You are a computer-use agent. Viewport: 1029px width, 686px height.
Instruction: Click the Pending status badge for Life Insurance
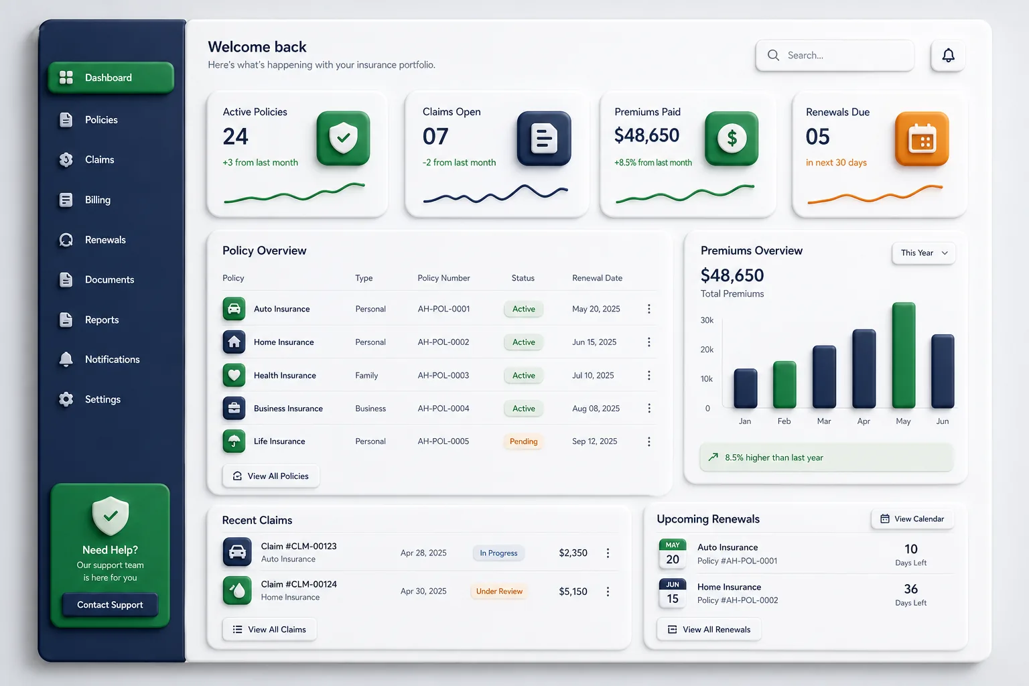pos(523,441)
